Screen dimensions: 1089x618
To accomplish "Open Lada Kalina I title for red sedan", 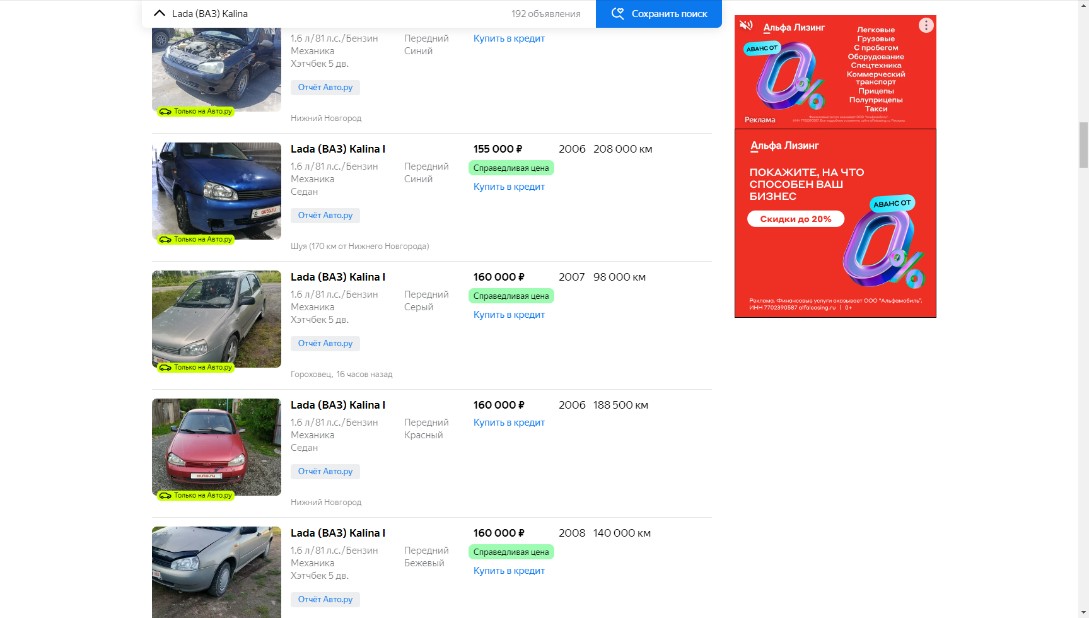I will click(x=338, y=405).
